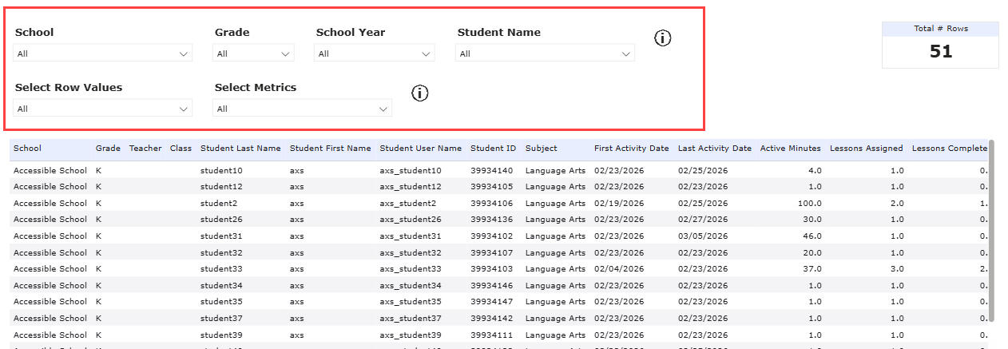
Task: Click the info icon beside Student Name filter
Action: coord(662,38)
